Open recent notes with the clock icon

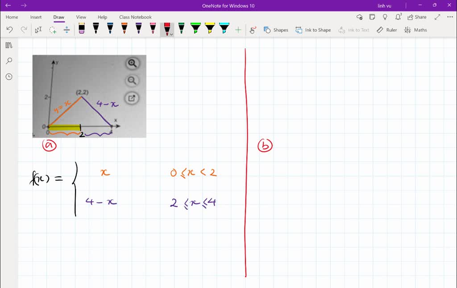[9, 76]
